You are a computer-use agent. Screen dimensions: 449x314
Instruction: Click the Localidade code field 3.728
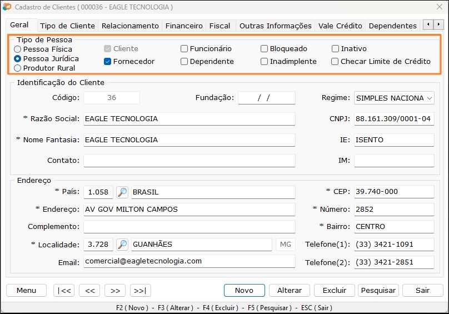98,245
